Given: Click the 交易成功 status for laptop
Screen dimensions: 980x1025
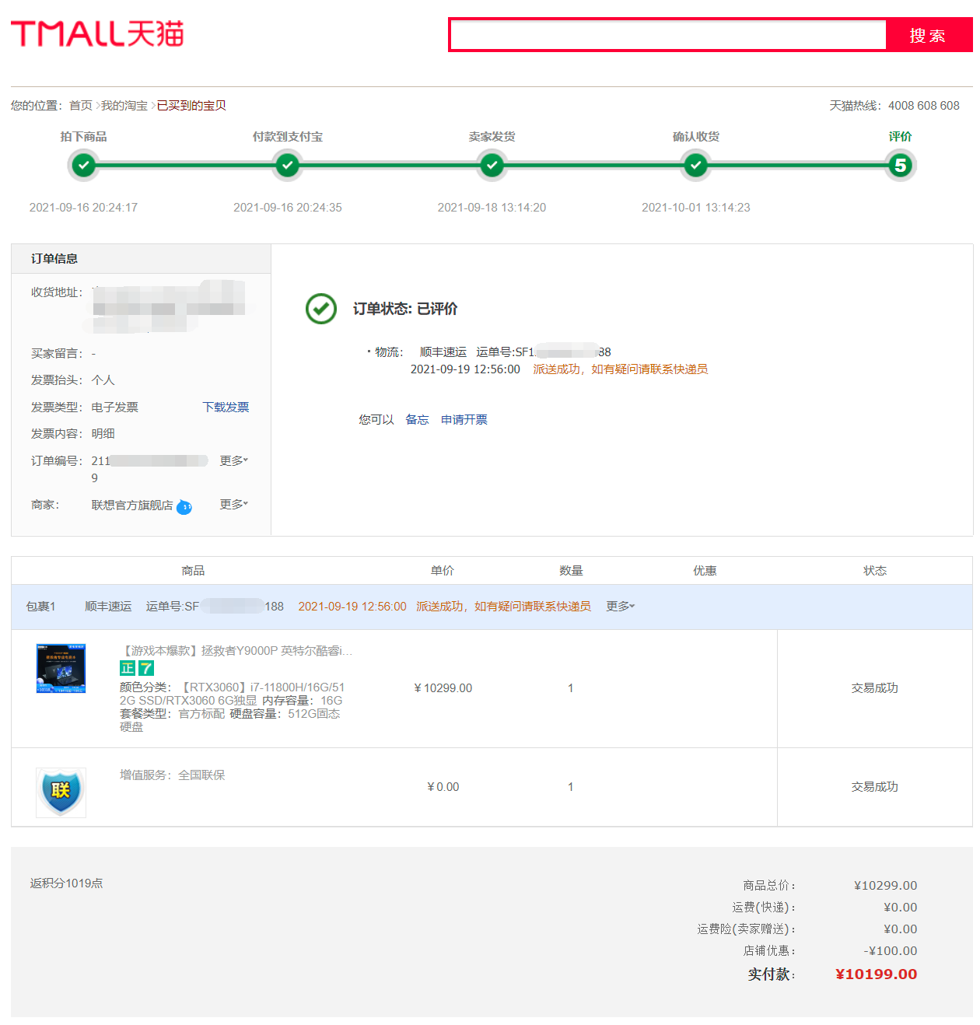Looking at the screenshot, I should pos(875,688).
